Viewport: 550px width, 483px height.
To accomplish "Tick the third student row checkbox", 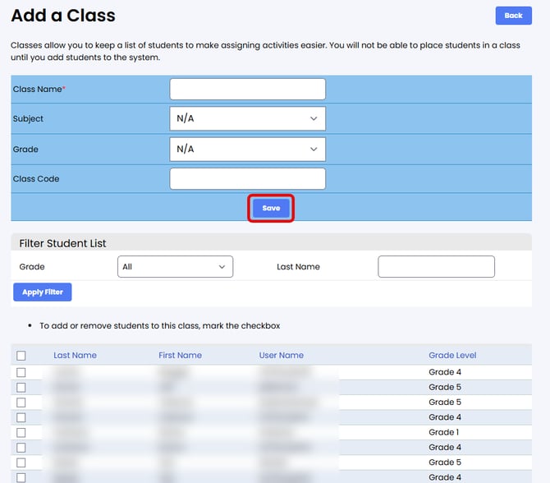I will pos(21,402).
